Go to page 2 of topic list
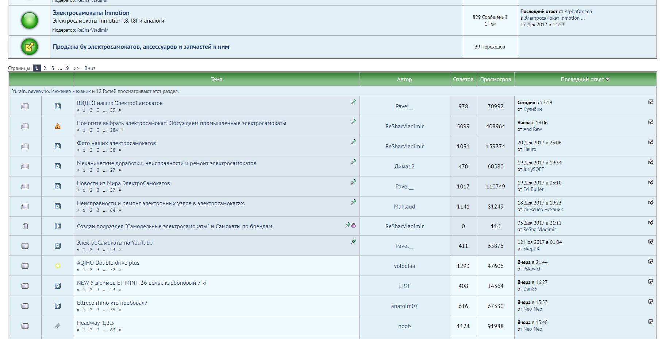This screenshot has width=665, height=339. click(45, 68)
